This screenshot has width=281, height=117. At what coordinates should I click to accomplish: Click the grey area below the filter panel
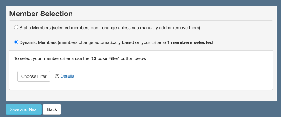point(141,95)
